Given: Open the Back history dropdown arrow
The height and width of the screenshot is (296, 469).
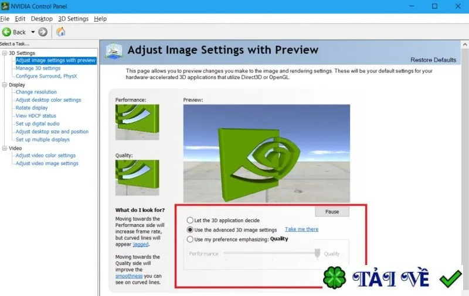Looking at the screenshot, I should click(33, 32).
